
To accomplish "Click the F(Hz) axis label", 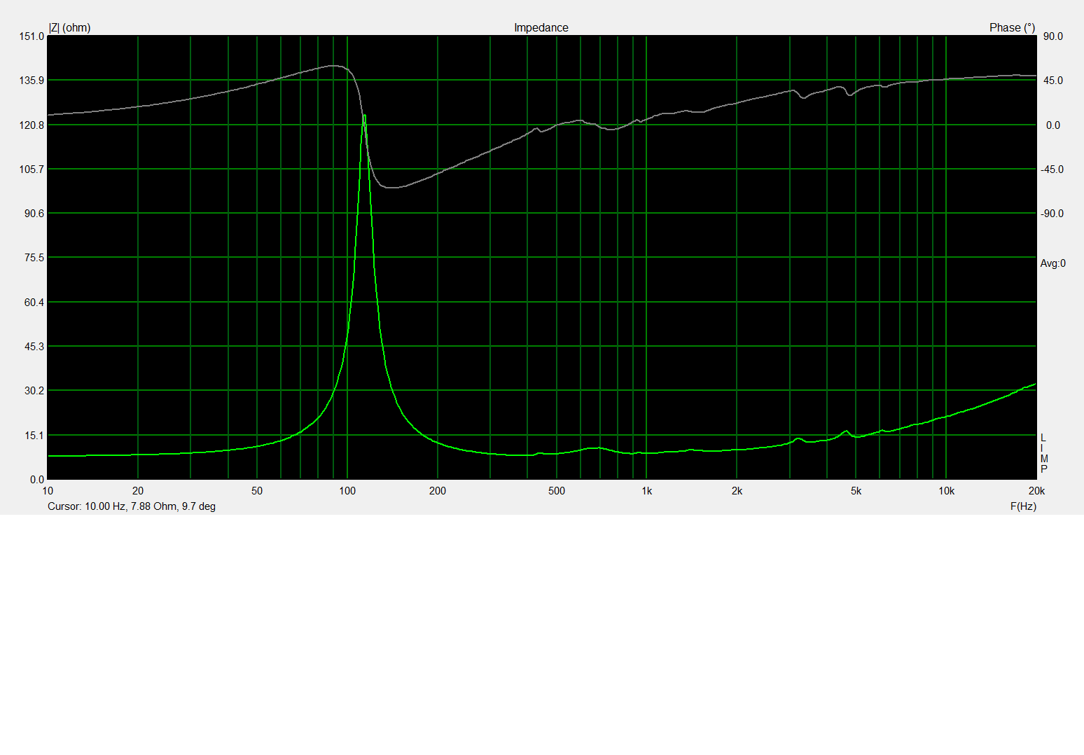I will point(1022,506).
